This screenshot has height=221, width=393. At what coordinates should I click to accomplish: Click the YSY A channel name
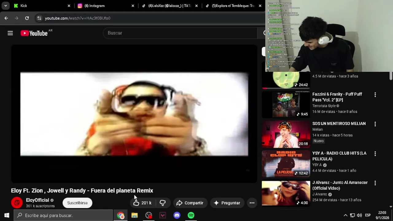pyautogui.click(x=317, y=165)
